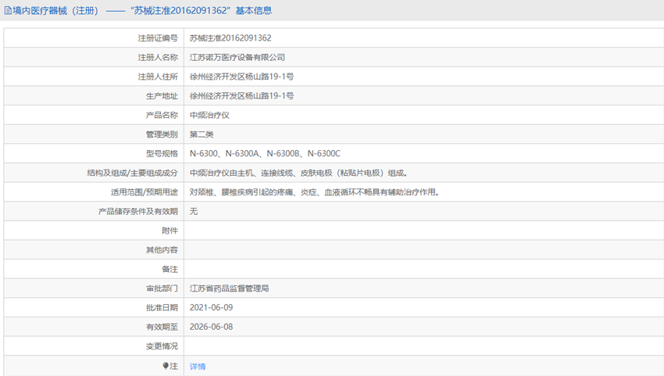Open the 详情 link
Screen dimensions: 664x376
click(198, 366)
